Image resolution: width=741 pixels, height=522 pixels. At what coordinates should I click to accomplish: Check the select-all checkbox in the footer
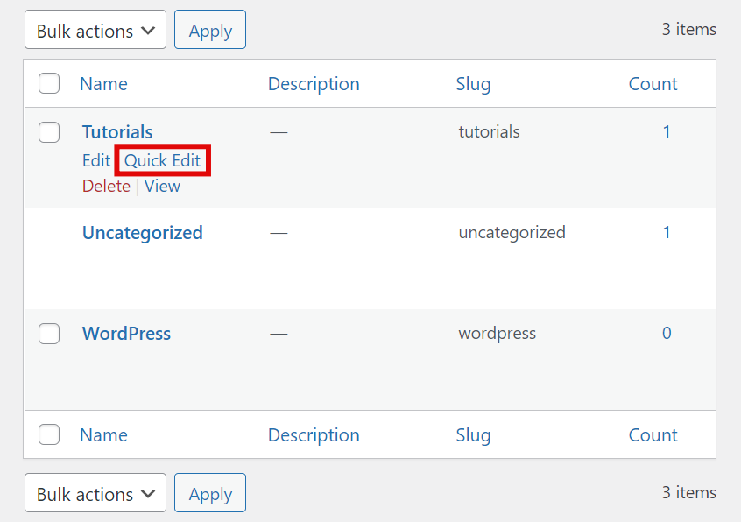[48, 434]
